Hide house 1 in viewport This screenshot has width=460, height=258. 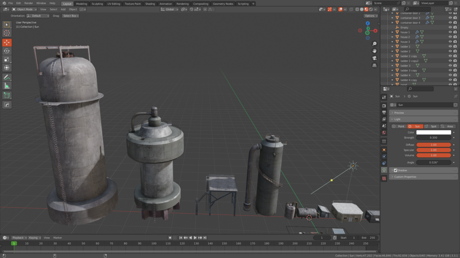pyautogui.click(x=450, y=32)
